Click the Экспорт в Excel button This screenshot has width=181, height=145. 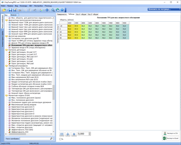pos(171,138)
